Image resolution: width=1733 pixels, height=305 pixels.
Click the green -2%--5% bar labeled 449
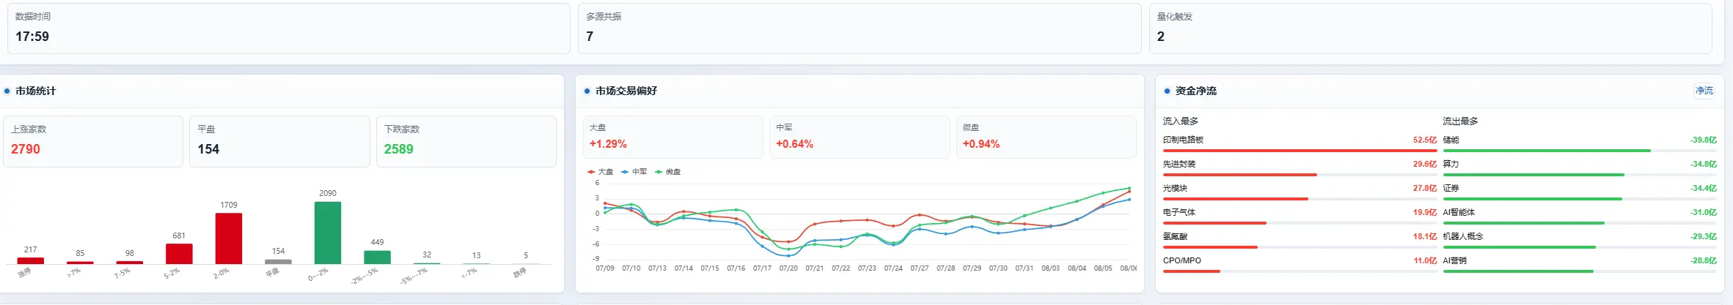pyautogui.click(x=377, y=257)
